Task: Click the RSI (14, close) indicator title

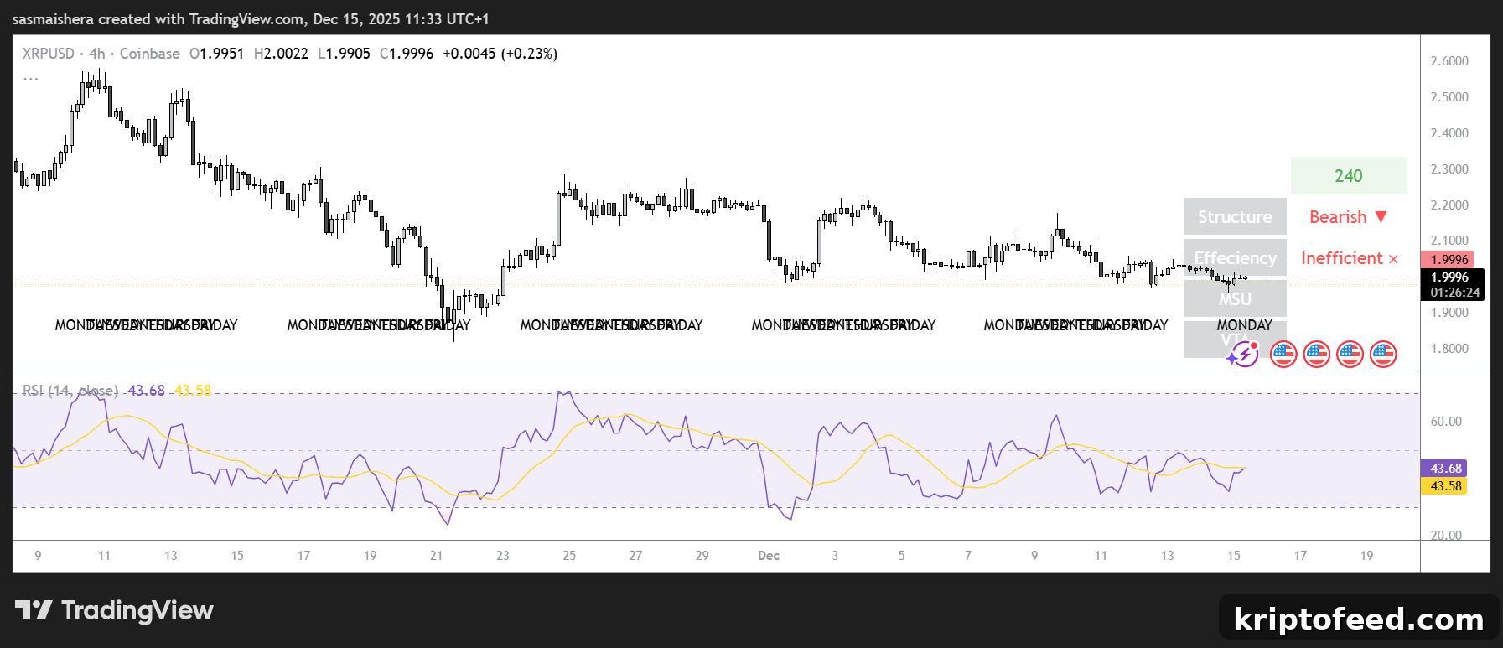Action: (x=70, y=391)
